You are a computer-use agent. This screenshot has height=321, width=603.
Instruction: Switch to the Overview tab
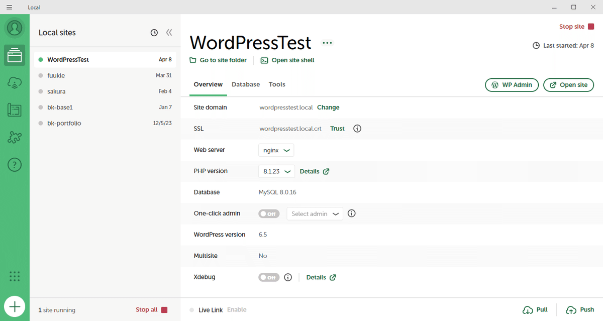coord(208,84)
